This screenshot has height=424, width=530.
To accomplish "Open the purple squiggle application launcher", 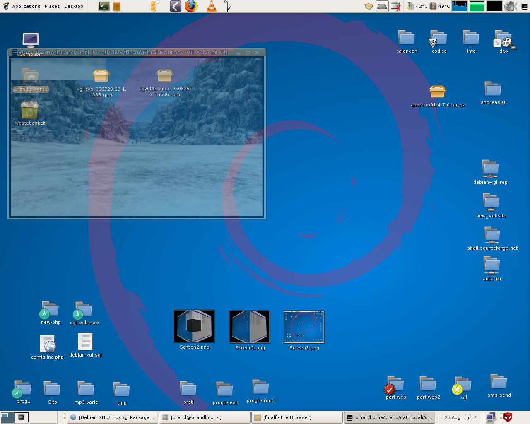I will point(176,6).
